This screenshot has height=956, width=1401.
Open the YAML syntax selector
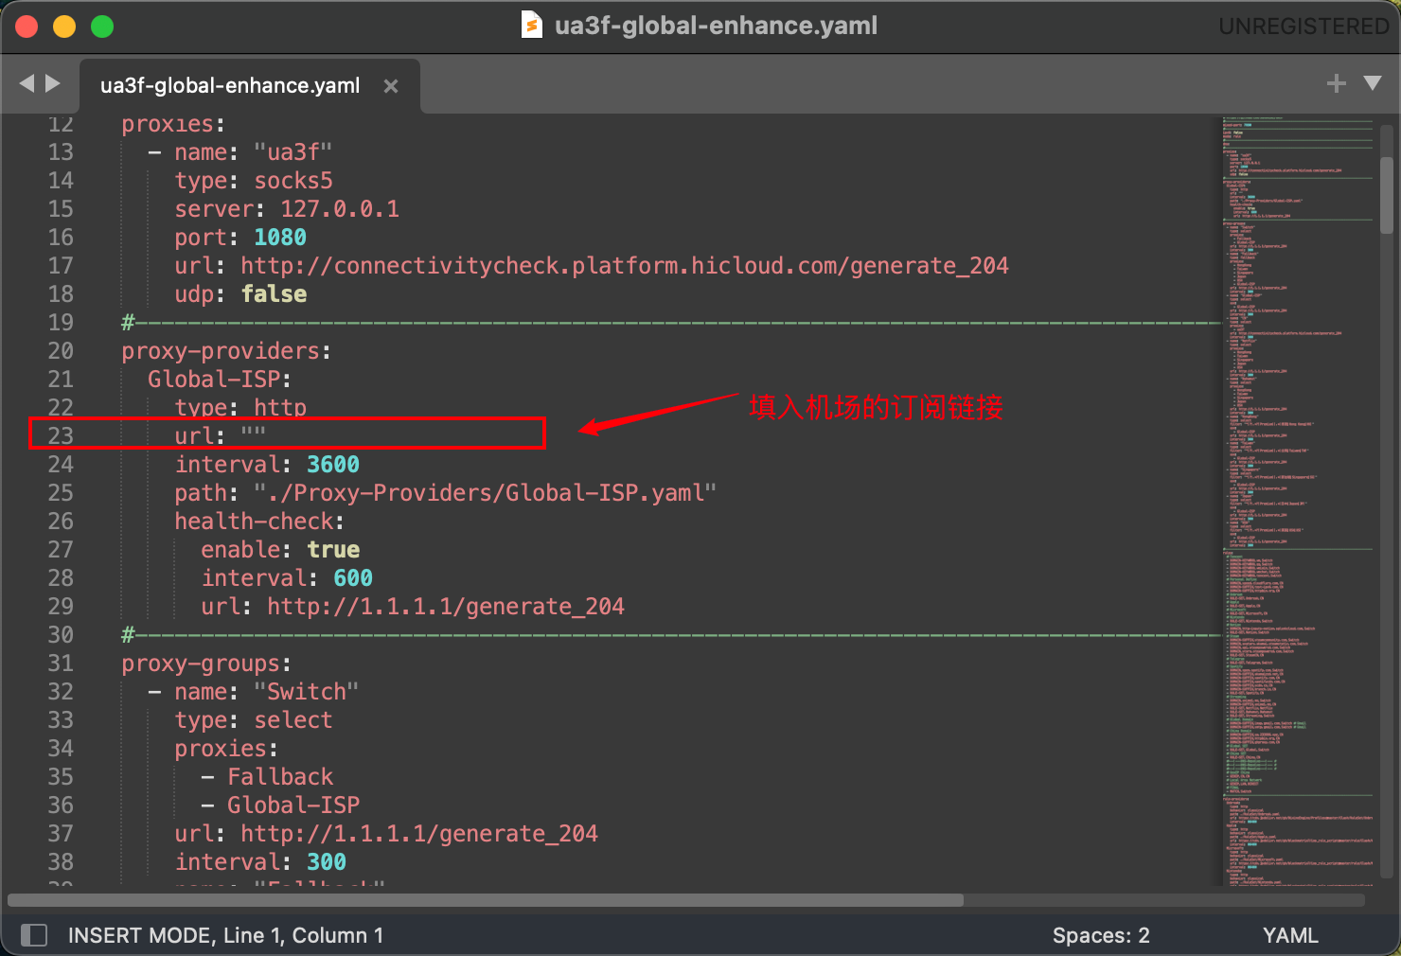1289,935
